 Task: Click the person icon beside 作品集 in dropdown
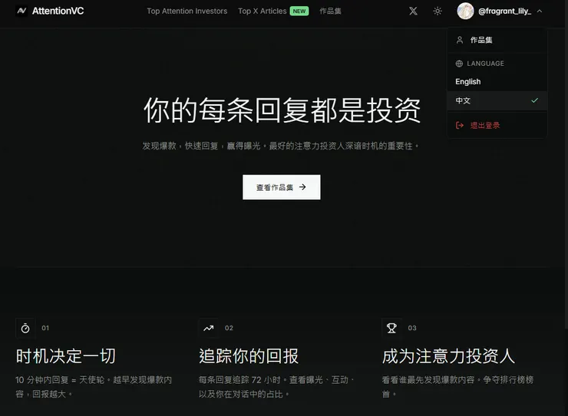click(460, 40)
